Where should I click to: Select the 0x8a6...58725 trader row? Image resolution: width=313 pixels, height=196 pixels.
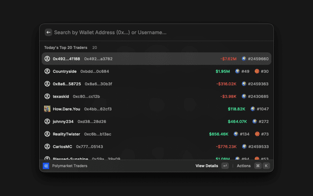pyautogui.click(x=156, y=84)
